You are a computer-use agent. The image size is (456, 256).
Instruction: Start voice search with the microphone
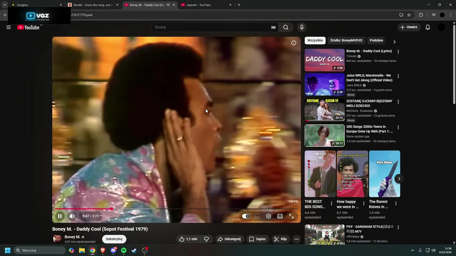pos(302,27)
